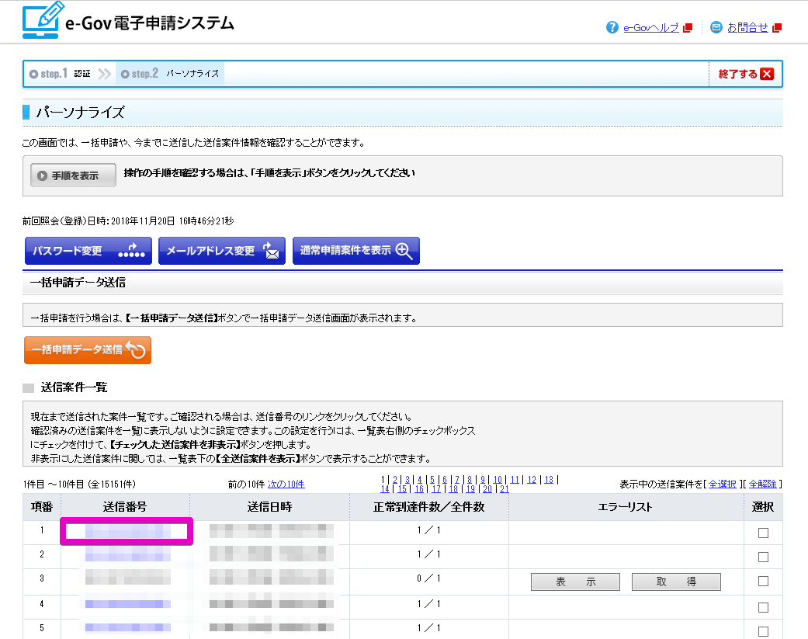This screenshot has width=808, height=639.
Task: Jump to page 10 of the list
Action: [498, 480]
